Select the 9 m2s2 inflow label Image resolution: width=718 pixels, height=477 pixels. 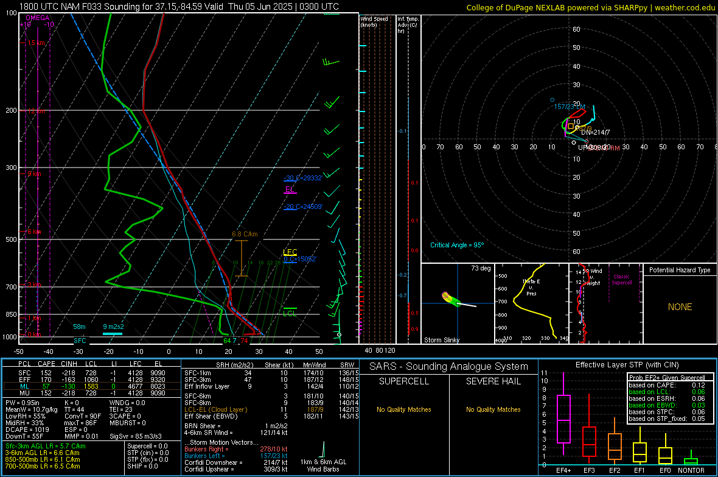[x=113, y=327]
